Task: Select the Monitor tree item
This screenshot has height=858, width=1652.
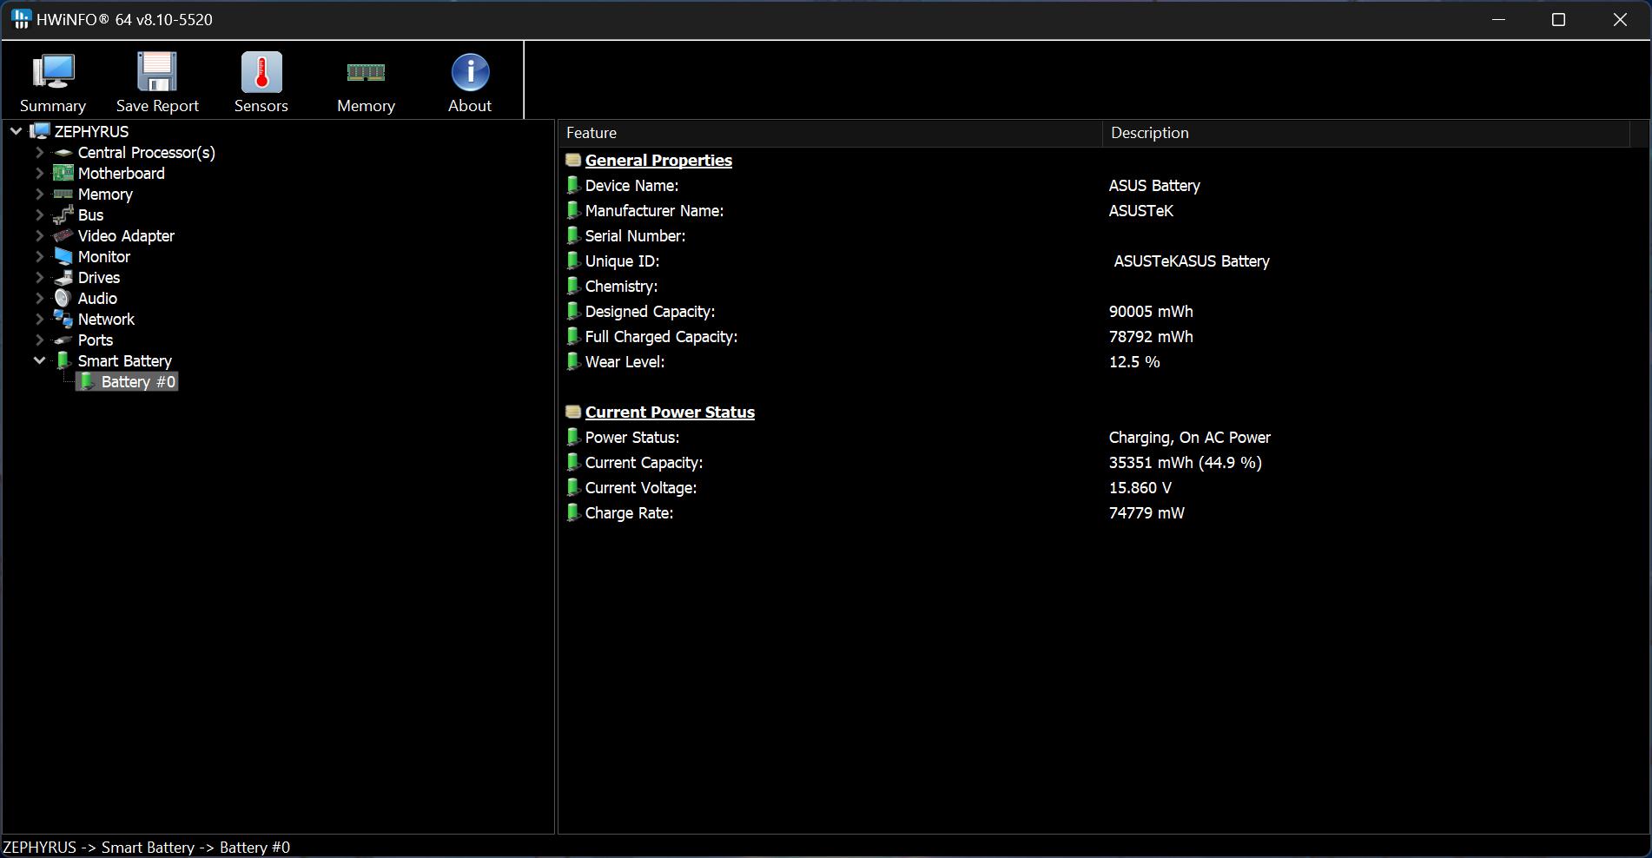Action: (x=103, y=257)
